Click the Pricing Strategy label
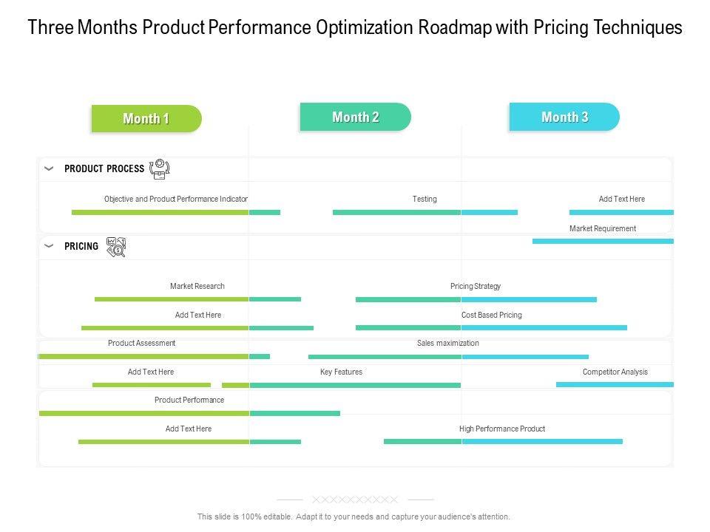Image resolution: width=710 pixels, height=532 pixels. 476,286
